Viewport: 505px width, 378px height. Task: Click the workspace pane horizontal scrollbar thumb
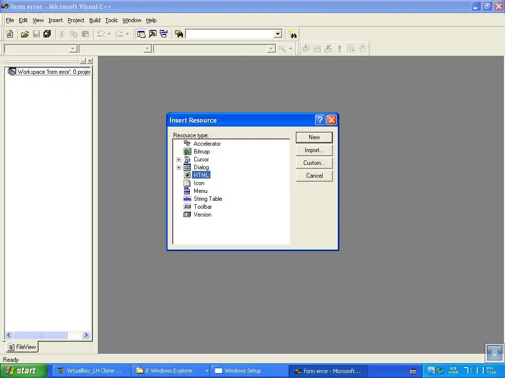pos(40,335)
